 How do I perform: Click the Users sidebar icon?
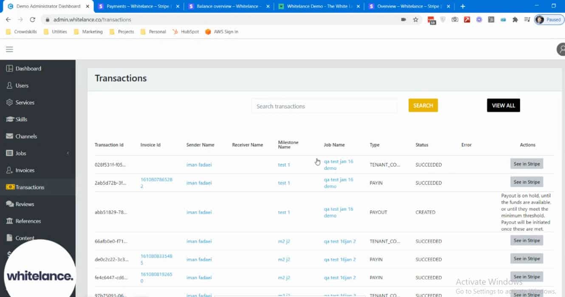[x=9, y=86]
